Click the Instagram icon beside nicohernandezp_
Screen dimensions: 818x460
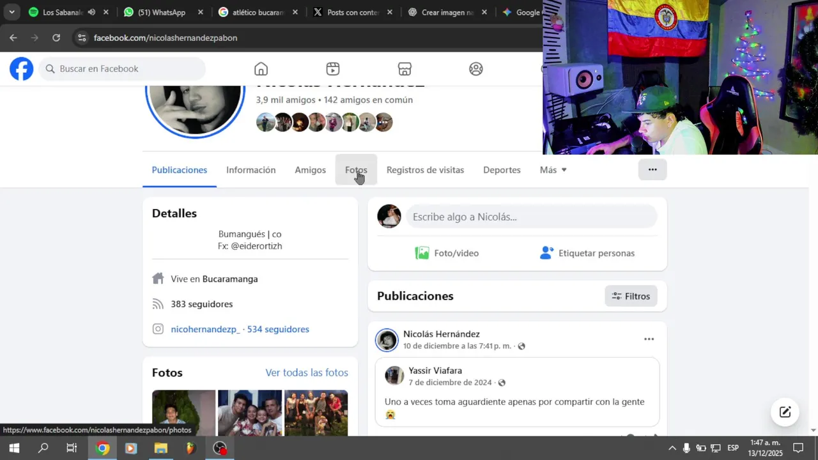tap(158, 329)
